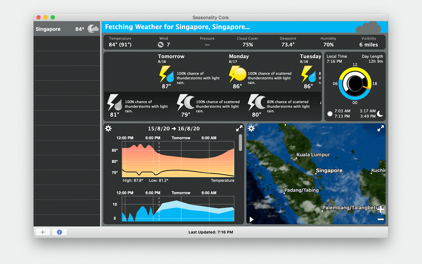
Task: Open map settings gear icon
Action: coord(251,128)
